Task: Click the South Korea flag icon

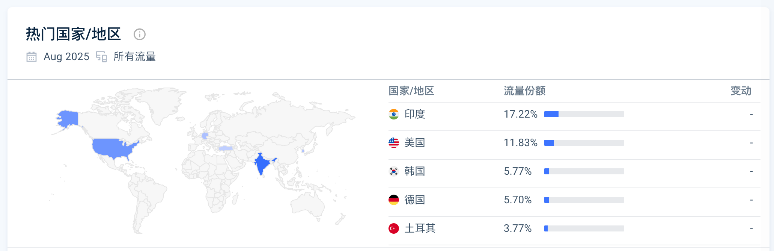Action: [394, 171]
